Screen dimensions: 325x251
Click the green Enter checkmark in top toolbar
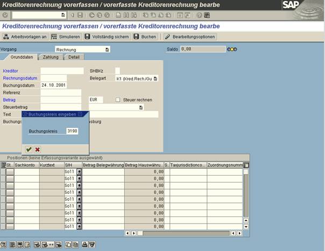point(5,15)
